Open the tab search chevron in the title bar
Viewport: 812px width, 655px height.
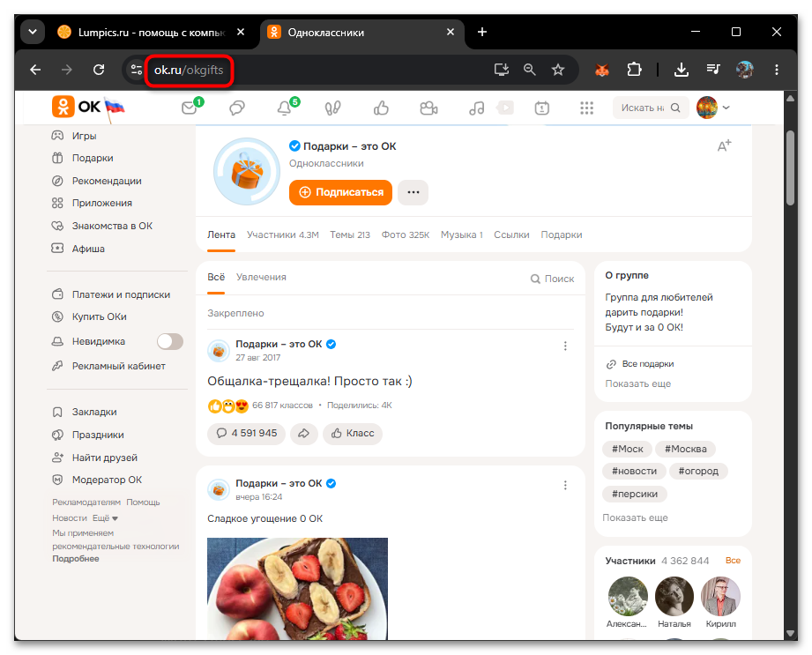click(x=32, y=32)
